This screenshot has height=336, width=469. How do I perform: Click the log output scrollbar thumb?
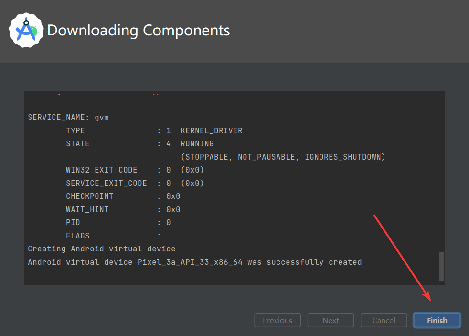441,266
